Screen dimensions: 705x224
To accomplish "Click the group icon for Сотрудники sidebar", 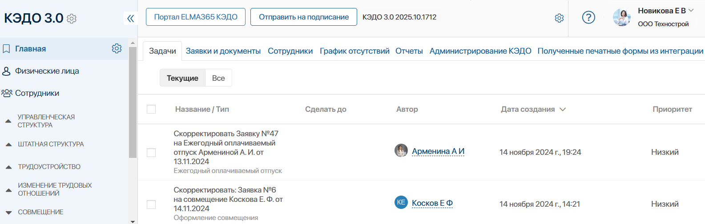I will [7, 93].
